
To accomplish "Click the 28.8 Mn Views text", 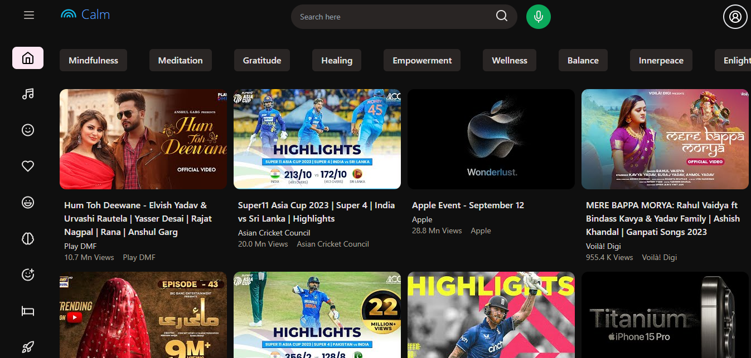I will click(x=437, y=231).
